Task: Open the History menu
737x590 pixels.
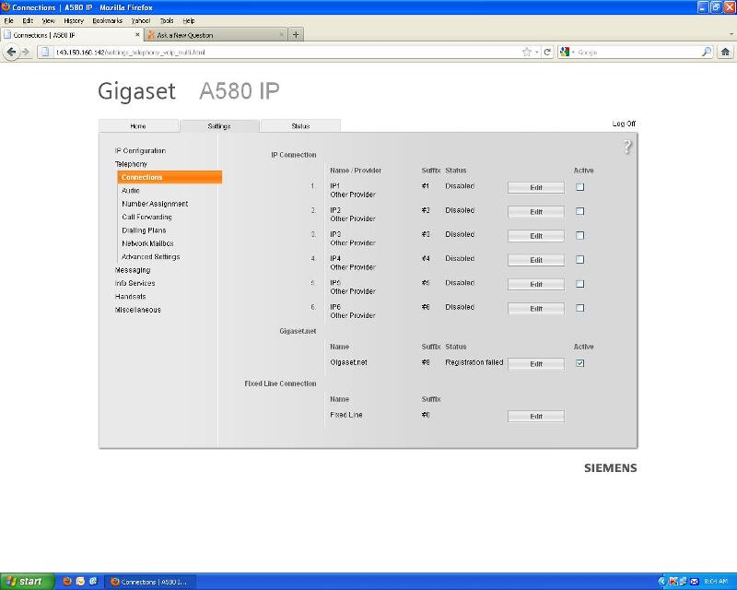Action: click(x=74, y=20)
